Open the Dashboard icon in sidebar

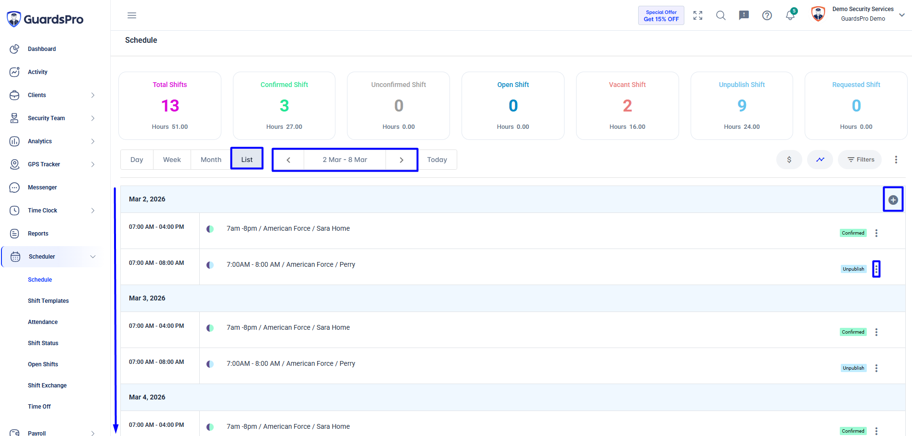pyautogui.click(x=14, y=49)
